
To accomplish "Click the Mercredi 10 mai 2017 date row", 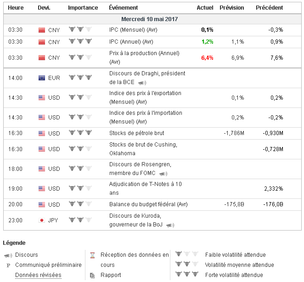I will click(150, 19).
